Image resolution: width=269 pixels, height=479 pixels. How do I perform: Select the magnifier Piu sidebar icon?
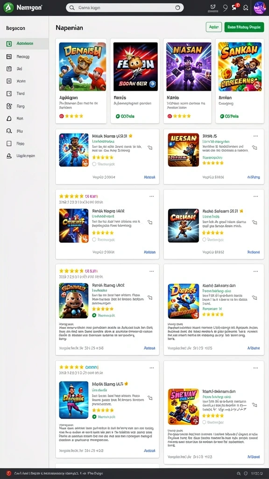click(x=9, y=131)
